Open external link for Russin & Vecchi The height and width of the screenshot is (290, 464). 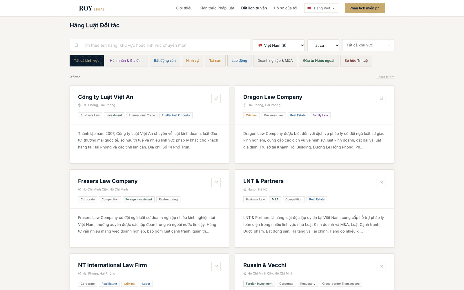pos(381,267)
